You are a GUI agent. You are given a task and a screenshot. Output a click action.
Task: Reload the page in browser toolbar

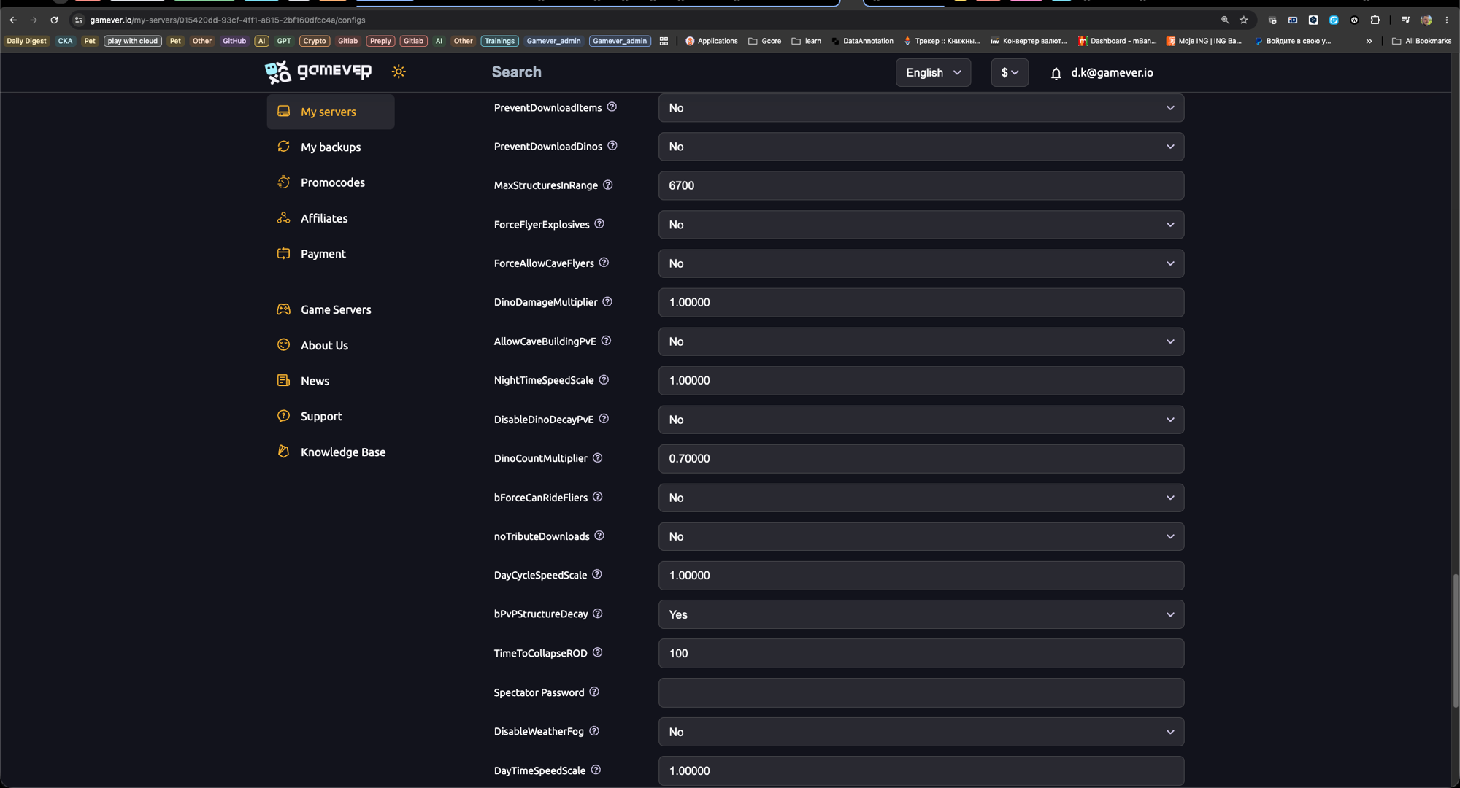point(54,20)
